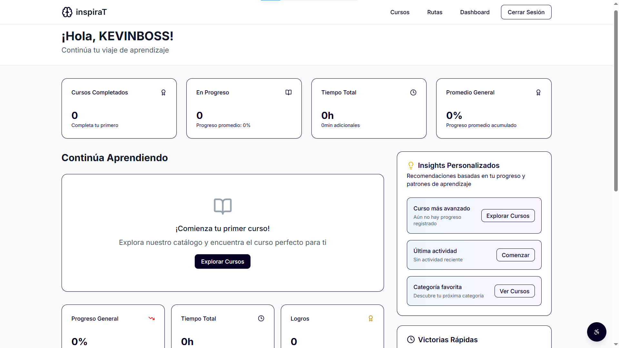Image resolution: width=619 pixels, height=348 pixels.
Task: Open Dashboard from the top navigation
Action: click(x=475, y=12)
